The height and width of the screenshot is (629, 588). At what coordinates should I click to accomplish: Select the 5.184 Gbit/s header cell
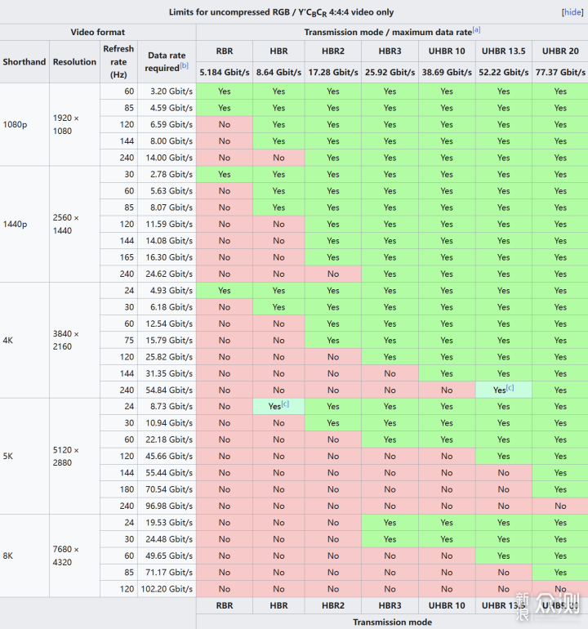(x=224, y=72)
